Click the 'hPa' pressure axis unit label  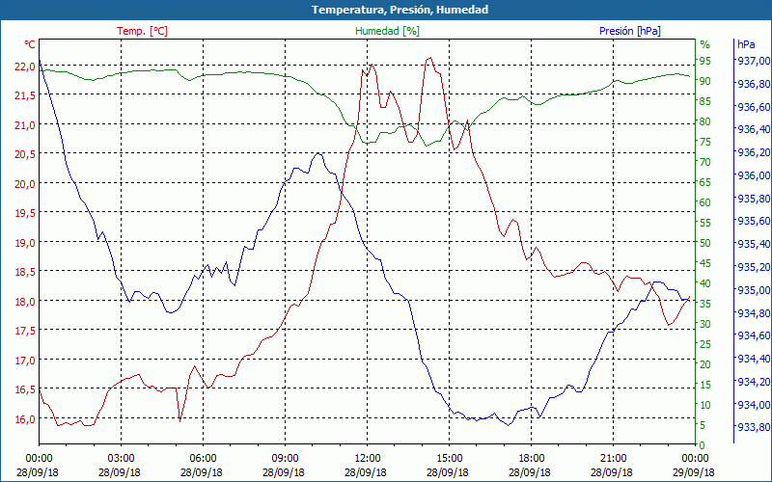746,44
